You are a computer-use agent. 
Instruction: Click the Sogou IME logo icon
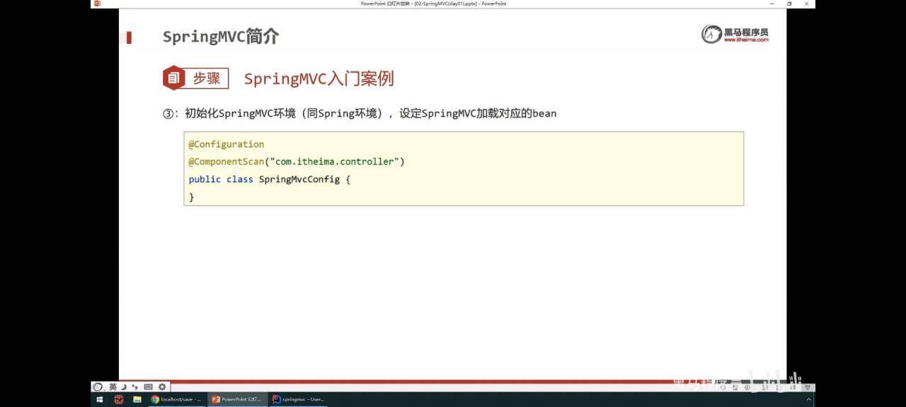pos(98,387)
